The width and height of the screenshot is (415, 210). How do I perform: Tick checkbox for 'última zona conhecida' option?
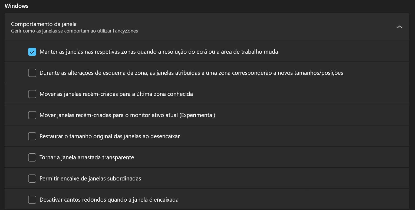click(x=32, y=94)
